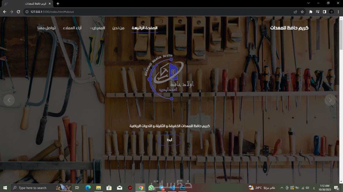
Task: Show hidden system tray icons
Action: pyautogui.click(x=282, y=188)
